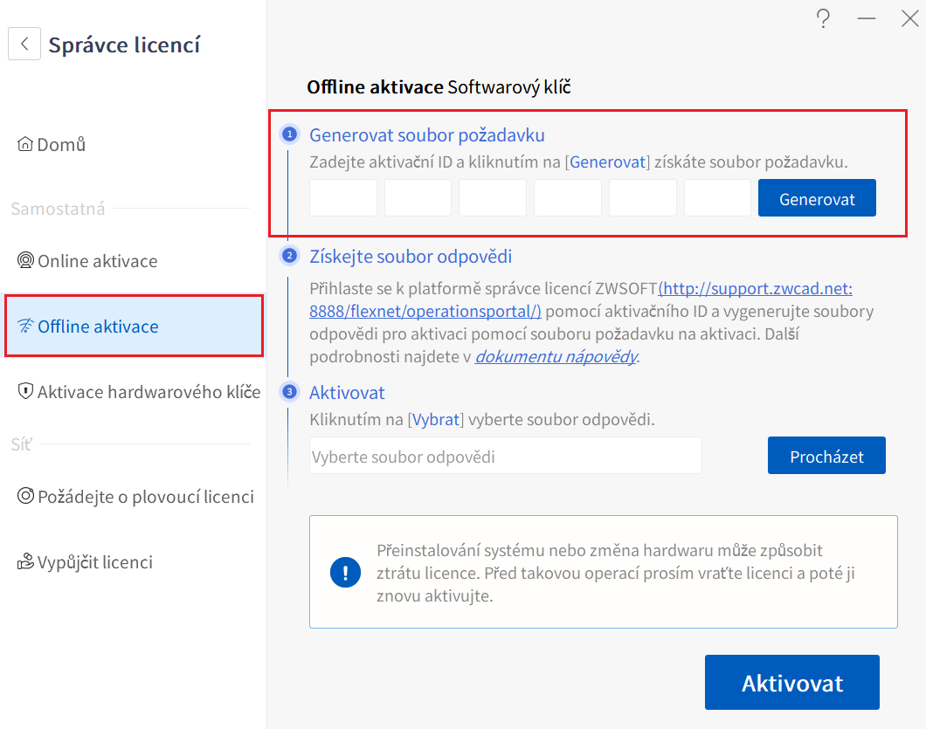Click the back arrow next to Správce licencí
Screen dimensions: 926x729
pyautogui.click(x=24, y=44)
